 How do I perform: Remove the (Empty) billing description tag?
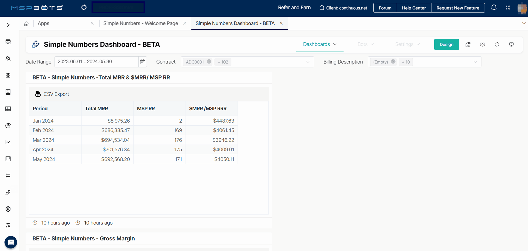click(x=393, y=62)
